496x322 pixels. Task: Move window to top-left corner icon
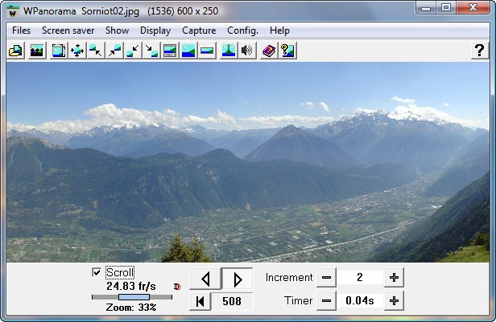(x=96, y=51)
